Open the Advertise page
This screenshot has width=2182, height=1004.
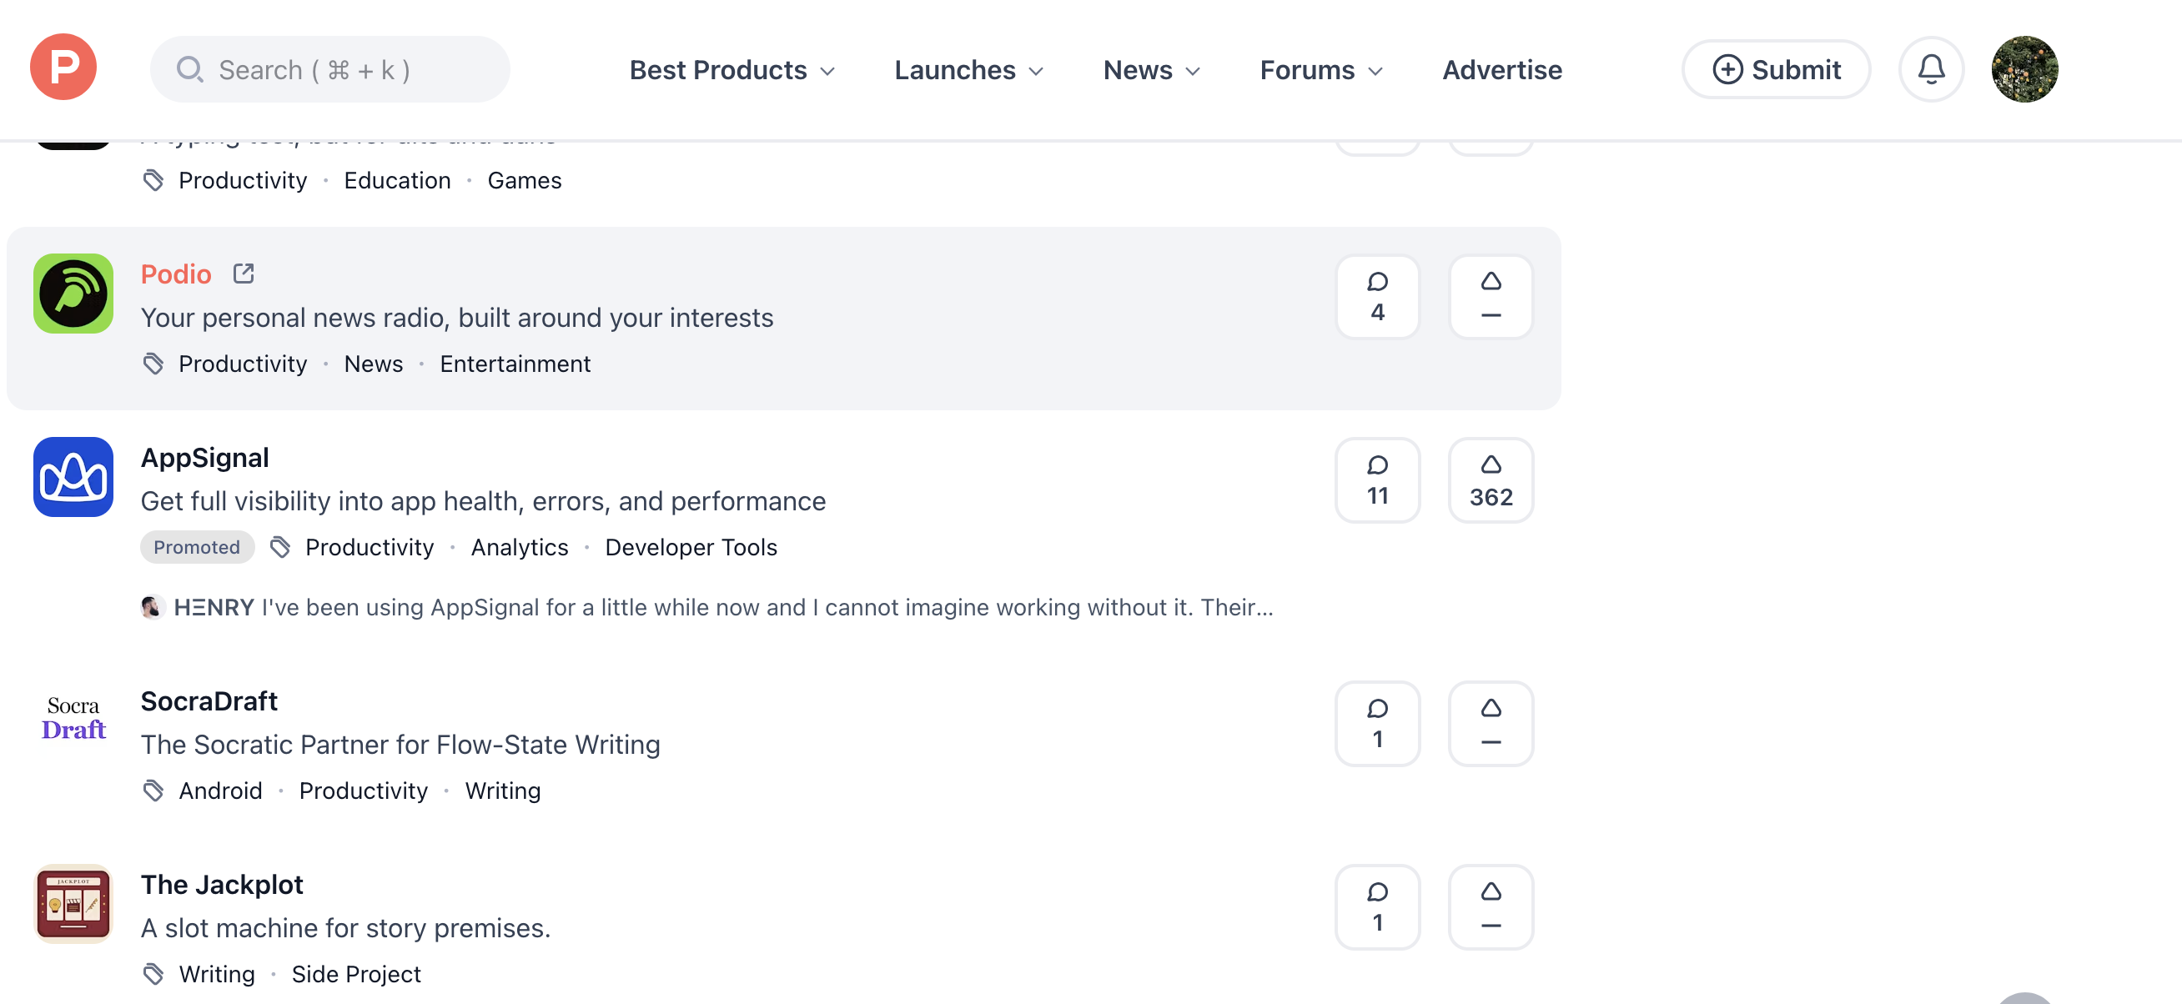click(1502, 69)
